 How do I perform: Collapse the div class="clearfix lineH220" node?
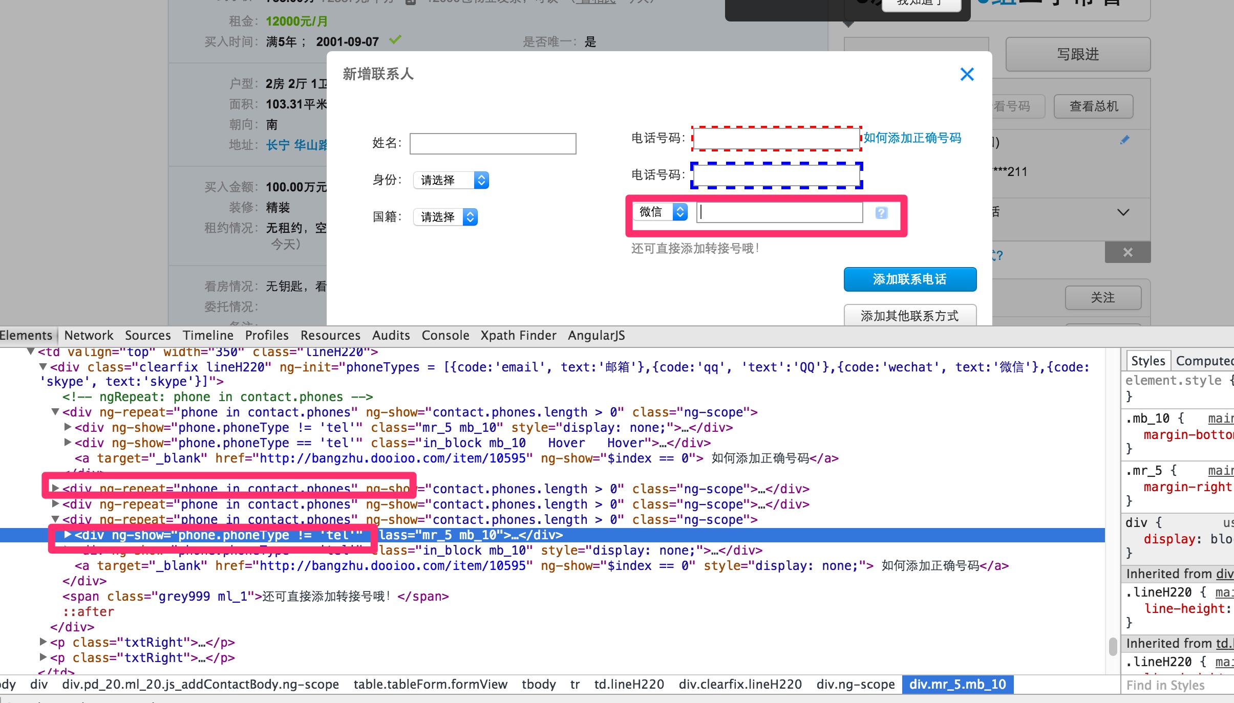(43, 367)
